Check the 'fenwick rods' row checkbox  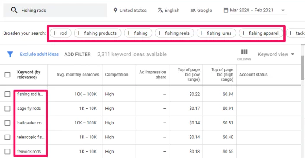[7, 152]
